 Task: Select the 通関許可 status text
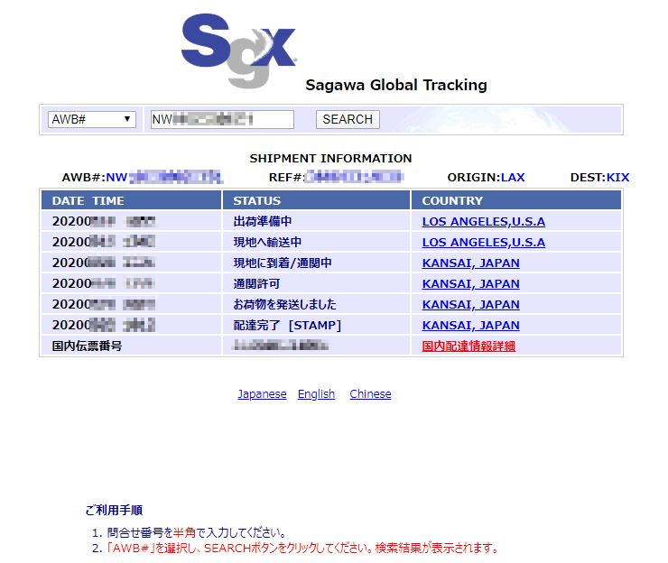256,283
